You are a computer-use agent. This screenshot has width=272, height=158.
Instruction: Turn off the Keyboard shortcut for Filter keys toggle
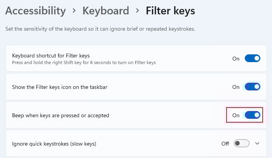253,58
